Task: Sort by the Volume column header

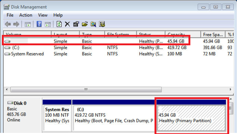Action: (x=28, y=35)
